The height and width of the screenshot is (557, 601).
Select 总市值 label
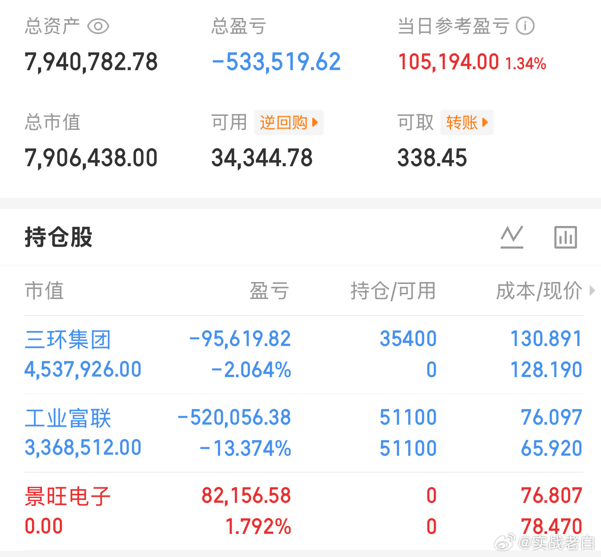click(52, 122)
